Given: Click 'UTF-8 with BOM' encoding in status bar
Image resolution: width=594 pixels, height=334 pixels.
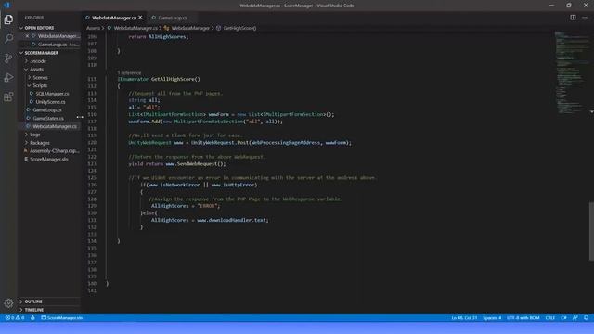Looking at the screenshot, I should click(523, 317).
